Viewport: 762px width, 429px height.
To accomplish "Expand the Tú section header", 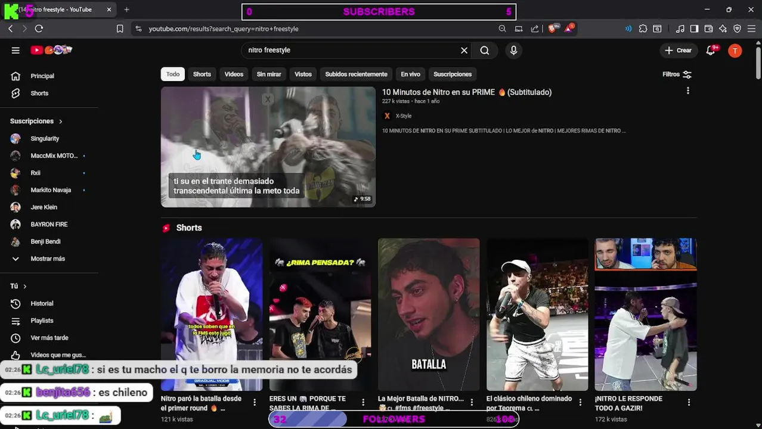I will pyautogui.click(x=18, y=286).
